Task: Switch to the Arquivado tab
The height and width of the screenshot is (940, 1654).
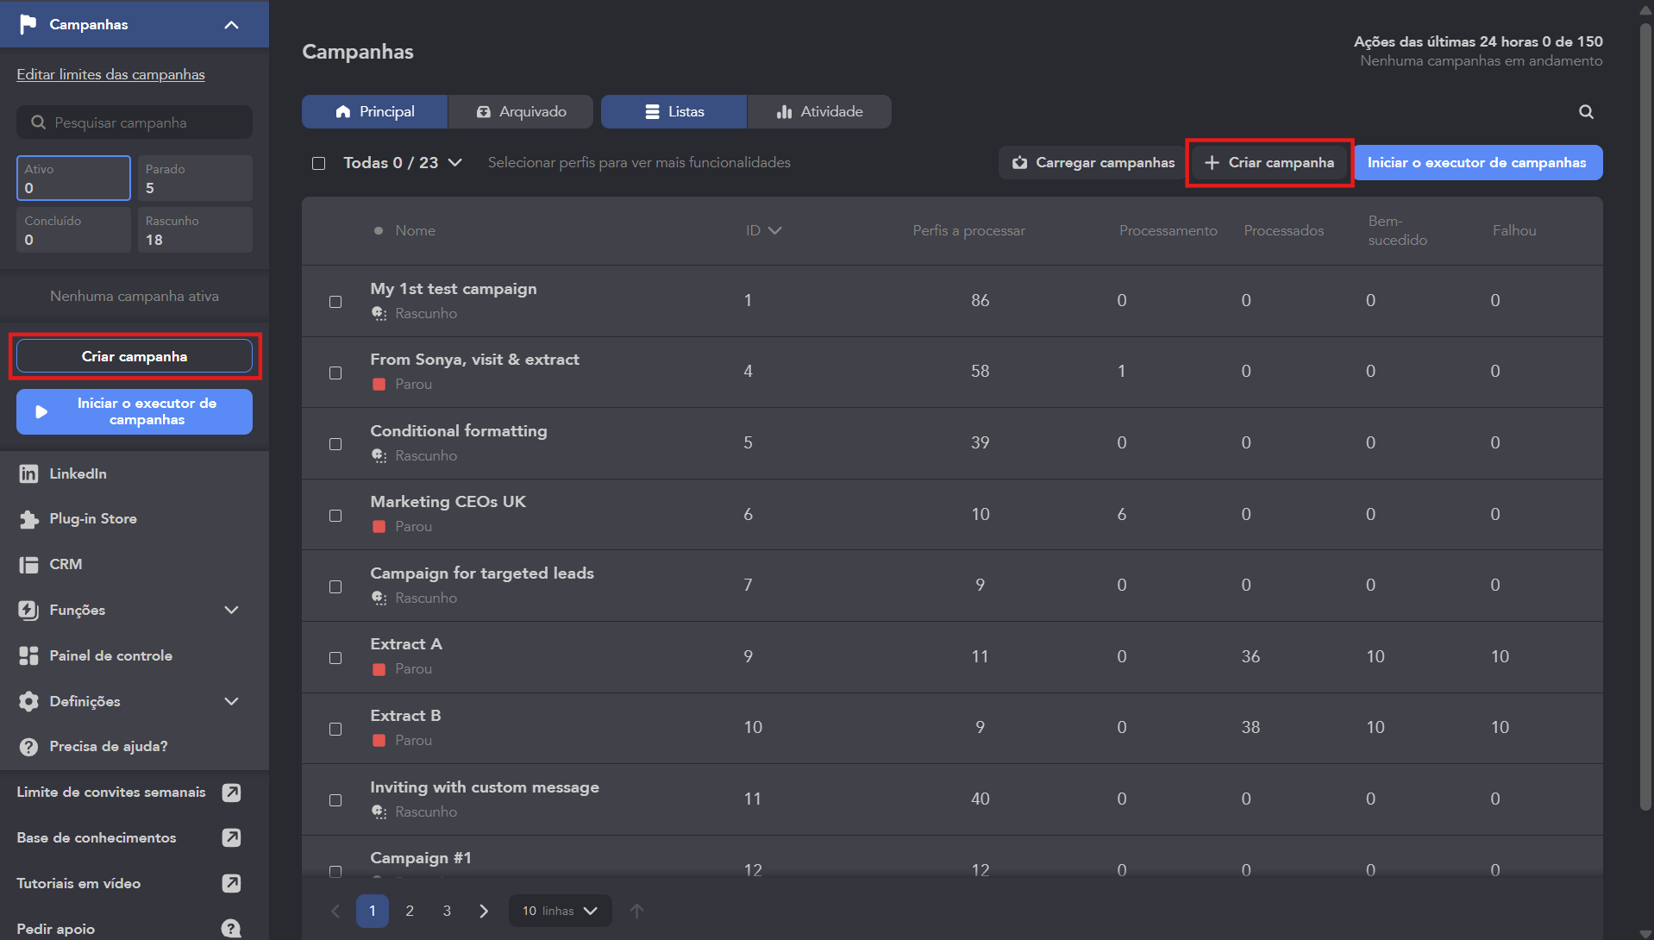Action: (x=521, y=111)
